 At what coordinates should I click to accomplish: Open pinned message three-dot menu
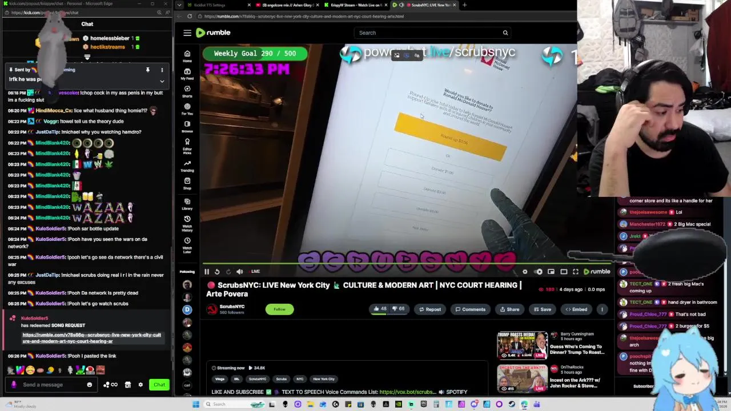click(x=162, y=70)
